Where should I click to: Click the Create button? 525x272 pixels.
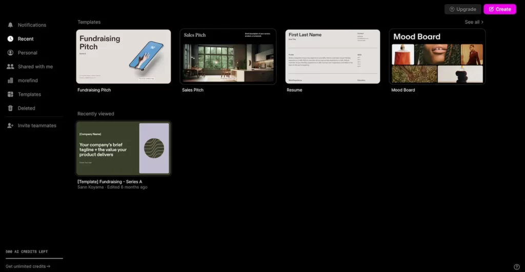[500, 9]
